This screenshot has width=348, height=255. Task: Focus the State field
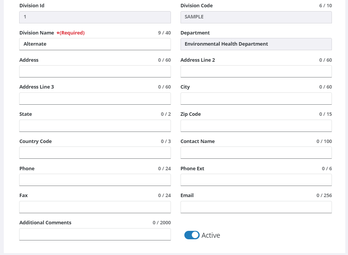pos(95,126)
